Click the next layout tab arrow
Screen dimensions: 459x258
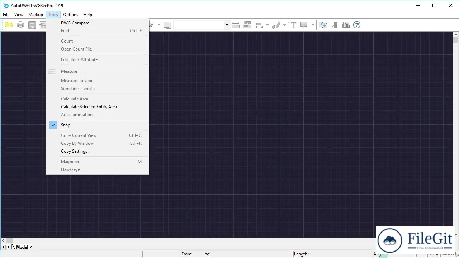(9, 247)
